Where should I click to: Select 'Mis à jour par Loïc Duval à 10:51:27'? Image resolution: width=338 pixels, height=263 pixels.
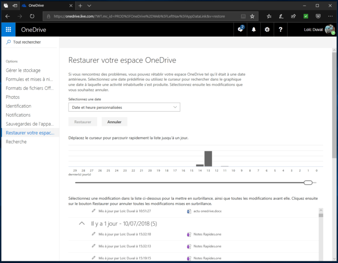coord(125,211)
